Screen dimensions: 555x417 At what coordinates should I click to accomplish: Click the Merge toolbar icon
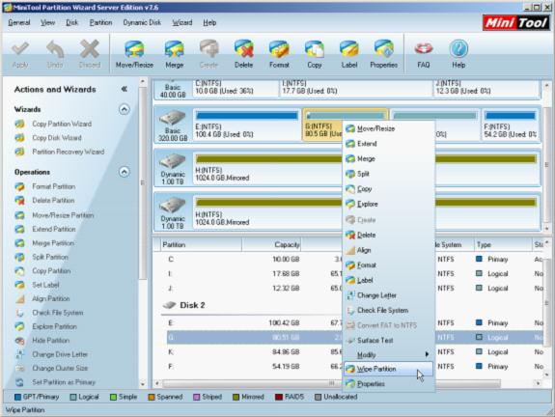pyautogui.click(x=174, y=54)
